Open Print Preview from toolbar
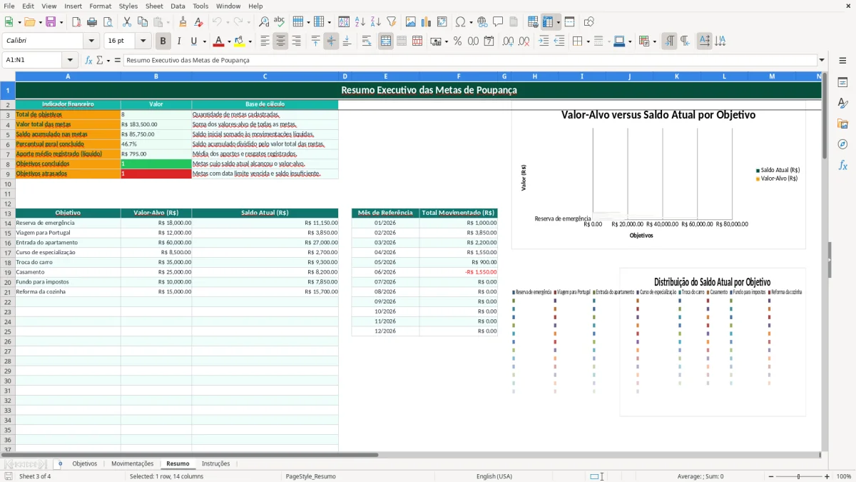Image resolution: width=856 pixels, height=482 pixels. [107, 22]
